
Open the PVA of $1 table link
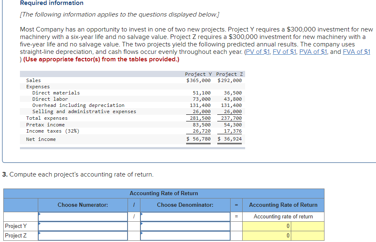[313, 52]
